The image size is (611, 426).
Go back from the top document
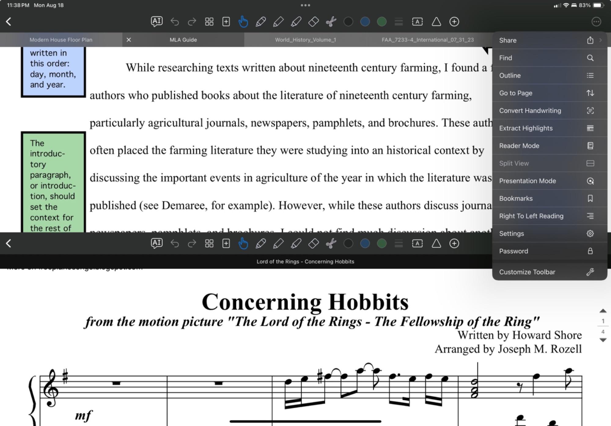(9, 22)
